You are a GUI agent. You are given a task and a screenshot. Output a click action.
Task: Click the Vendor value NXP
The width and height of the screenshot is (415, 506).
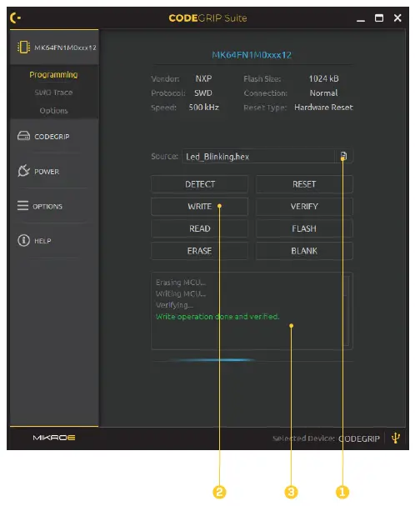[203, 78]
